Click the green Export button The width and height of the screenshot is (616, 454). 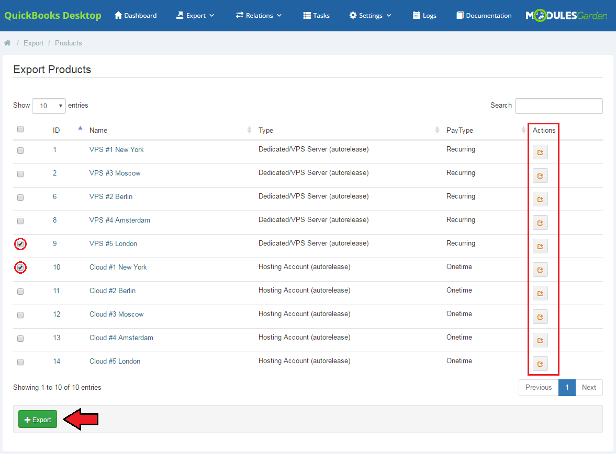tap(38, 420)
